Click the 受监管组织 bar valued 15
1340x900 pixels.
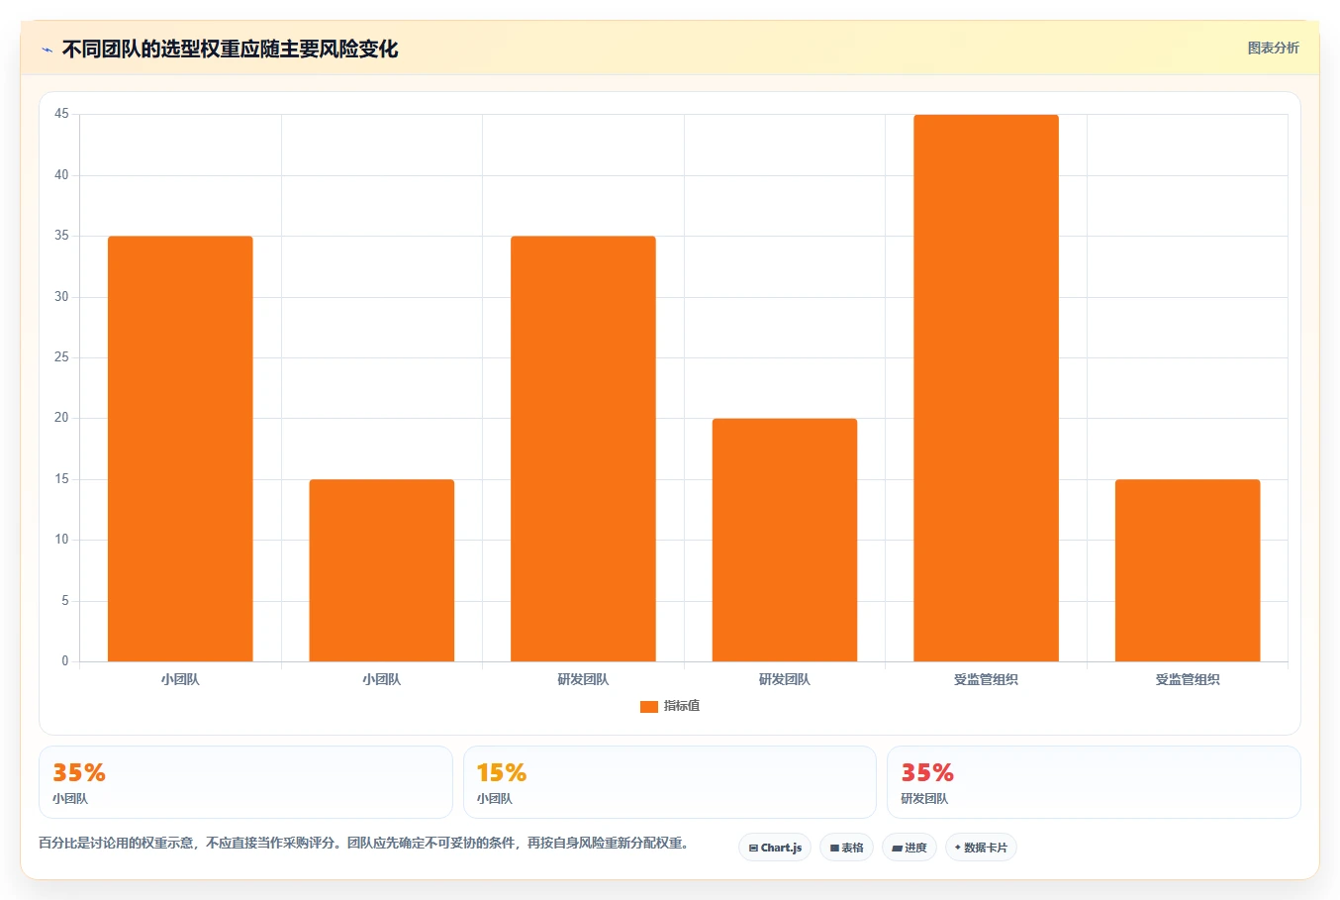click(x=1188, y=570)
